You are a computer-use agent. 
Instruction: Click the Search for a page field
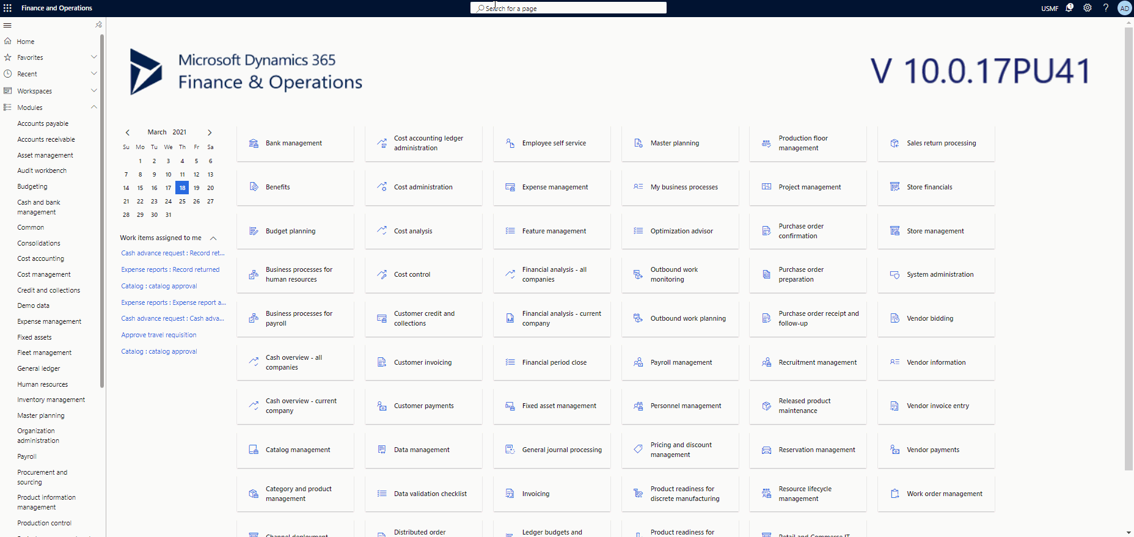568,8
